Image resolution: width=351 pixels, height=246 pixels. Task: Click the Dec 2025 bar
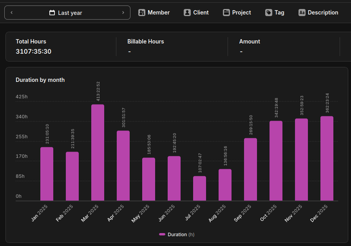coord(327,158)
